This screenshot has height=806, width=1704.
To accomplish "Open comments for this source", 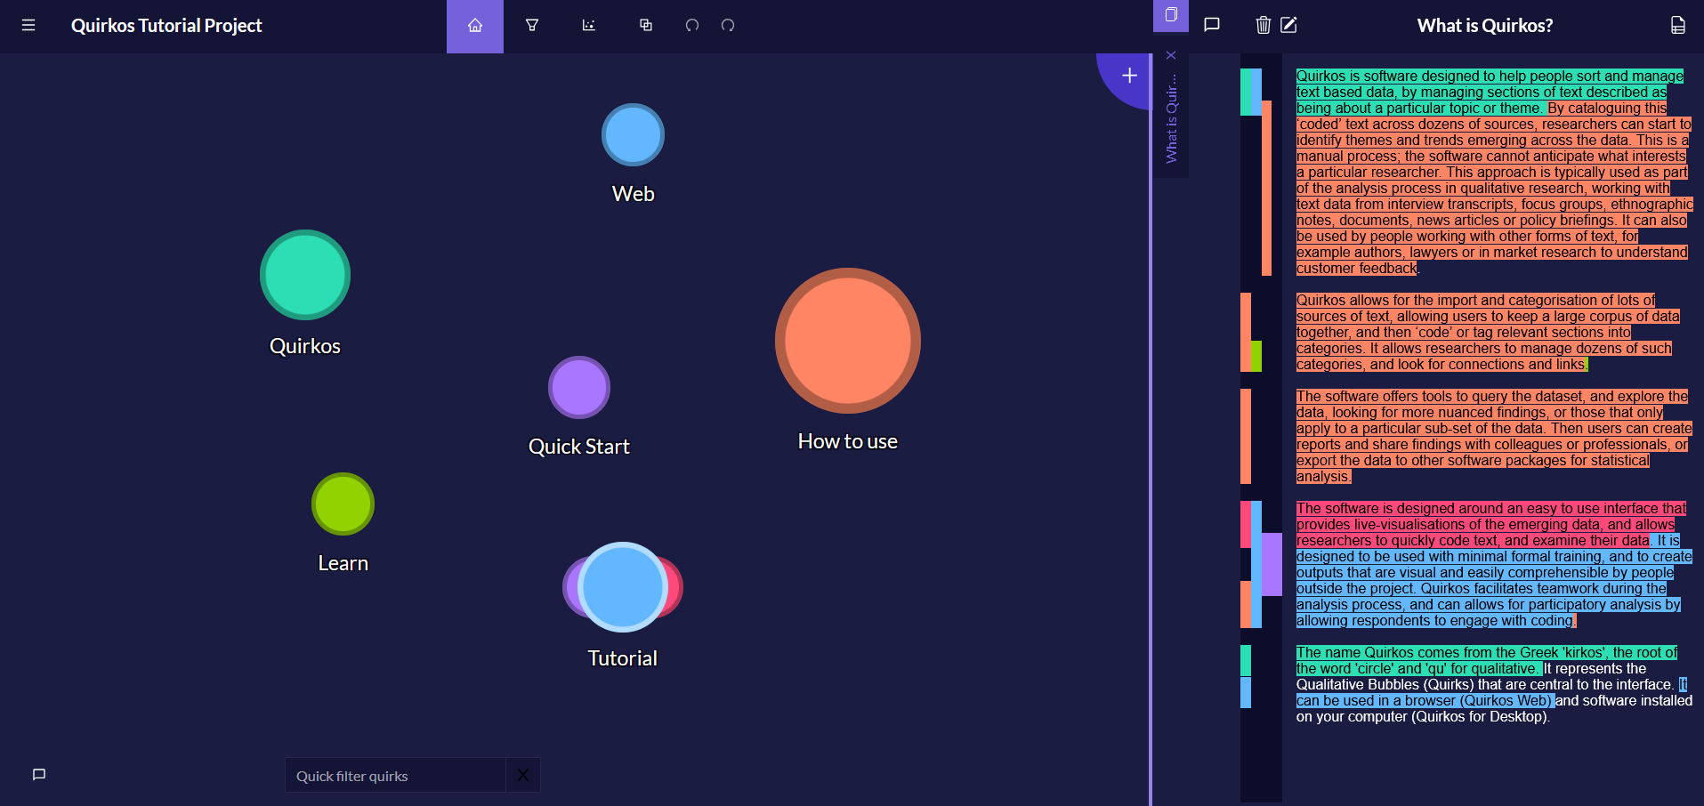I will pyautogui.click(x=1211, y=26).
